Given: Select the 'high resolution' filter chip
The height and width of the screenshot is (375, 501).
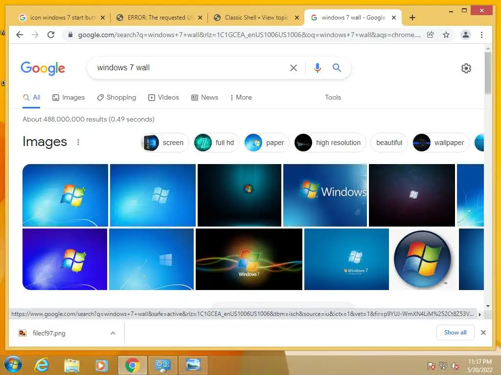Looking at the screenshot, I should pos(330,143).
